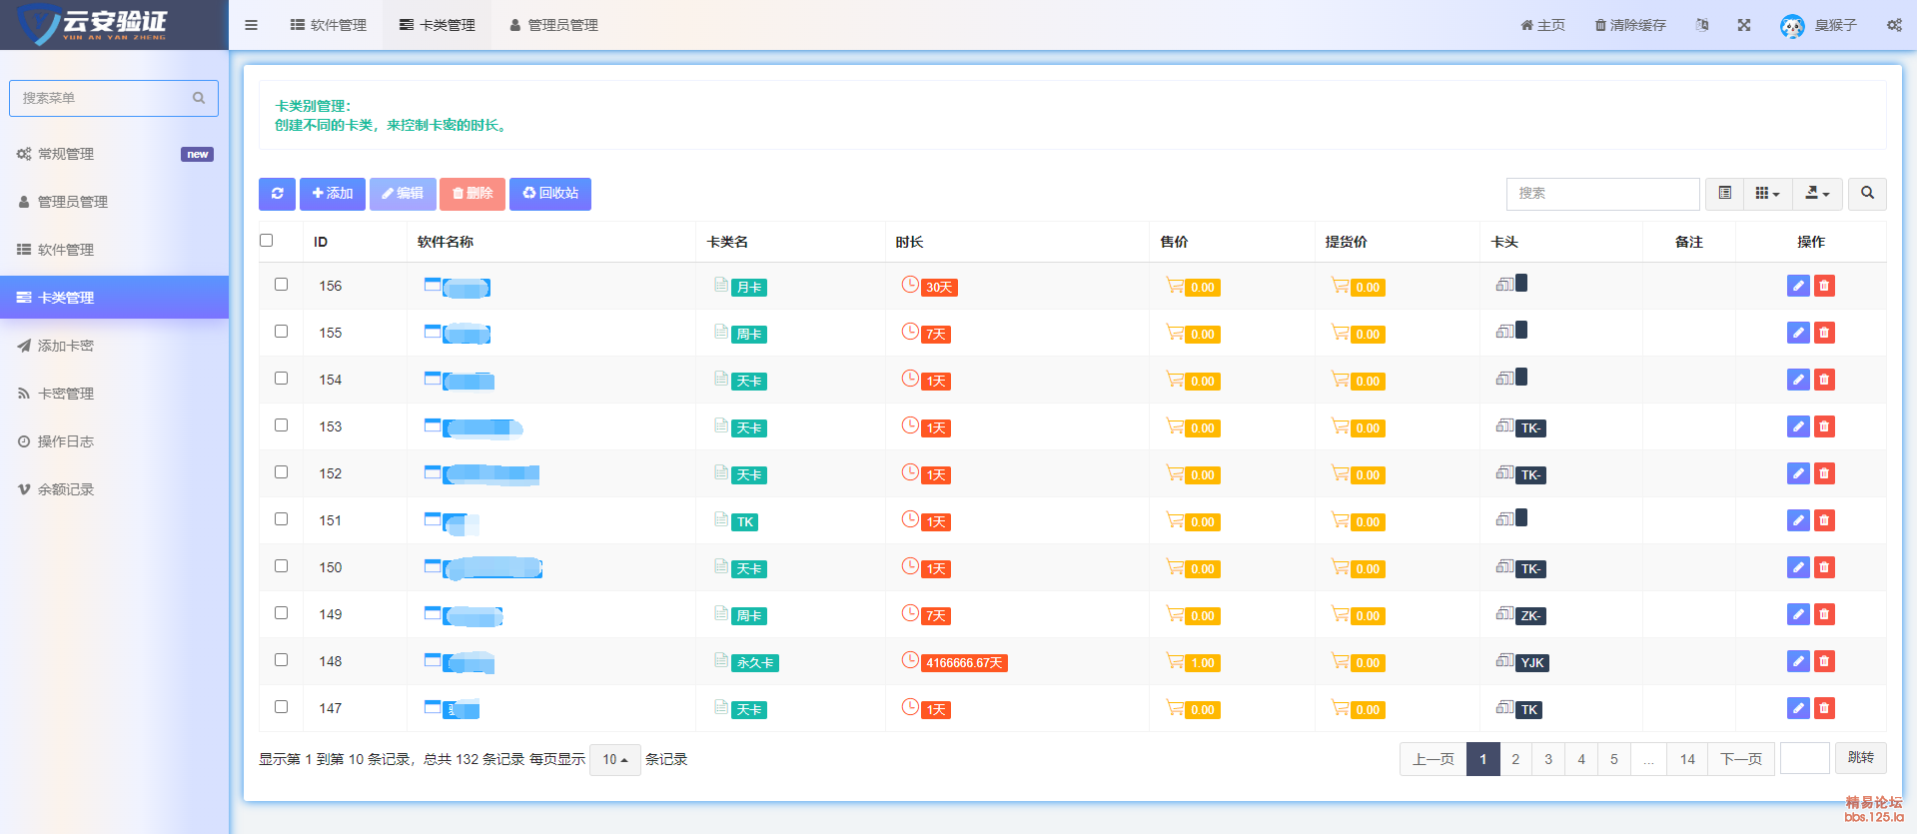Go to page 14 in pagination

(x=1687, y=759)
